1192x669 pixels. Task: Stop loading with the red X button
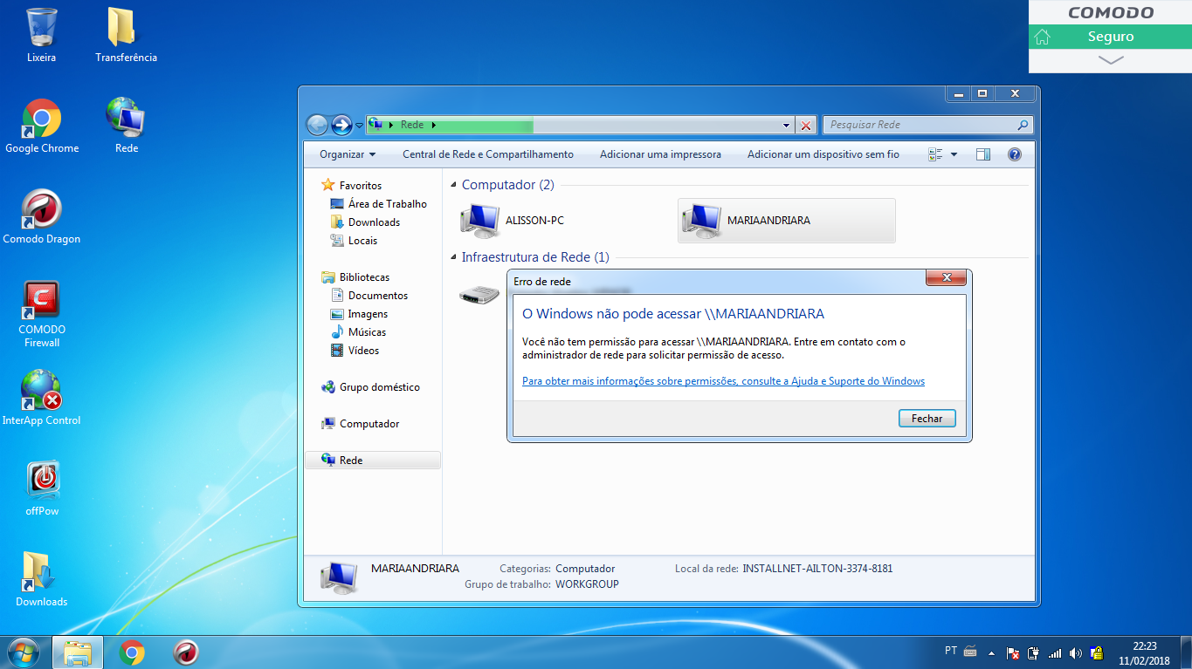pos(806,125)
